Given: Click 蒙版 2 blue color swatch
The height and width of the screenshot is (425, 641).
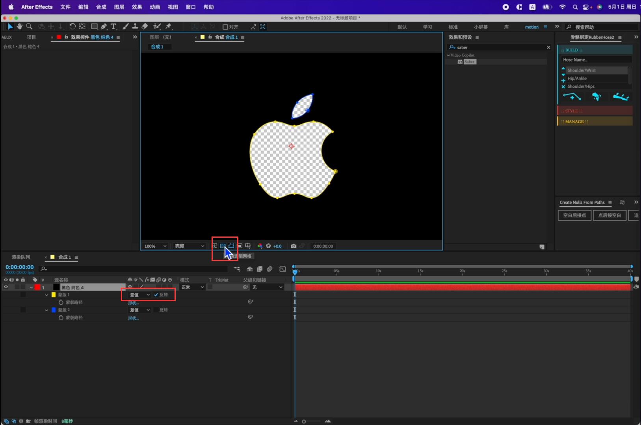Looking at the screenshot, I should pos(54,310).
